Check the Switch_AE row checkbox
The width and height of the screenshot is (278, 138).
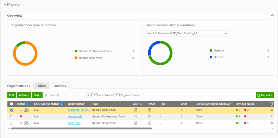click(x=11, y=116)
